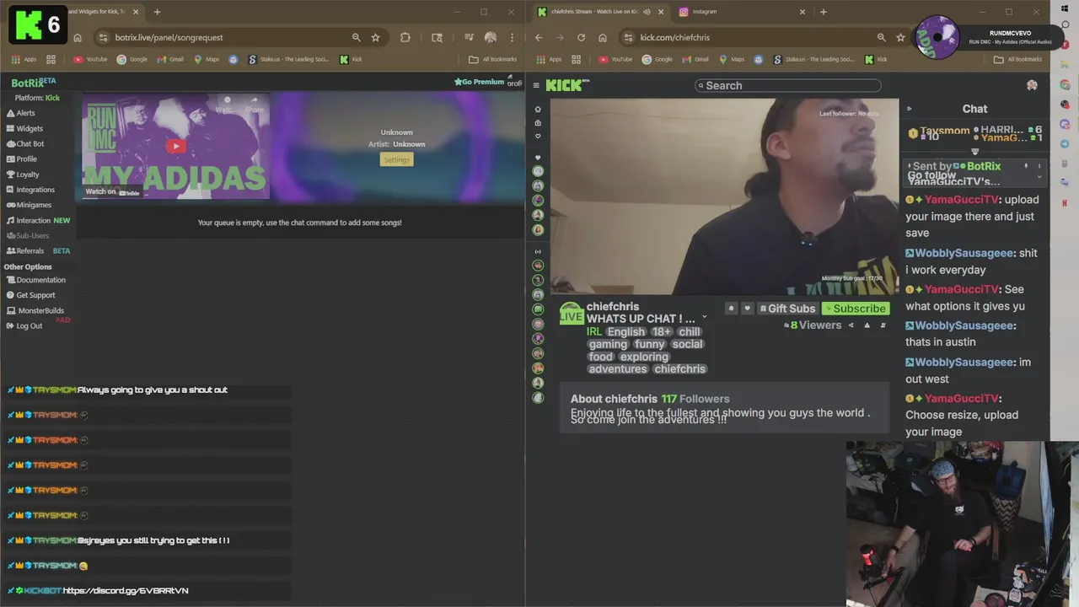This screenshot has height=607, width=1079.
Task: Click Go Premium in BotRix header
Action: coord(479,82)
